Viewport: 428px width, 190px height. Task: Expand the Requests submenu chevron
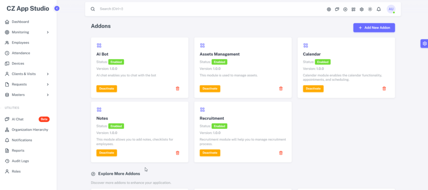48,85
